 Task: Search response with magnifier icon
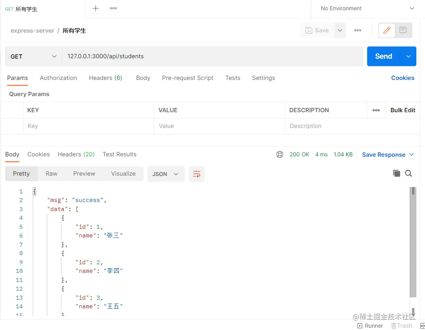pos(408,173)
